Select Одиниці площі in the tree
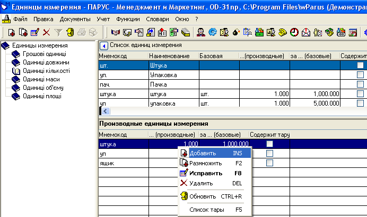 coord(42,96)
